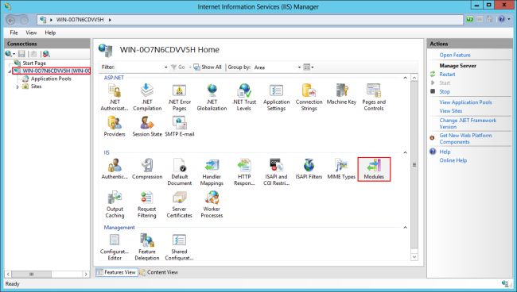Select the Default Document icon
Image resolution: width=517 pixels, height=292 pixels.
click(180, 172)
